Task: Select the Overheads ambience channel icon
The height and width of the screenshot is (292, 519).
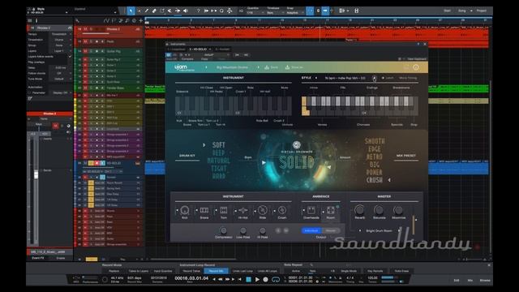Action: click(x=311, y=210)
